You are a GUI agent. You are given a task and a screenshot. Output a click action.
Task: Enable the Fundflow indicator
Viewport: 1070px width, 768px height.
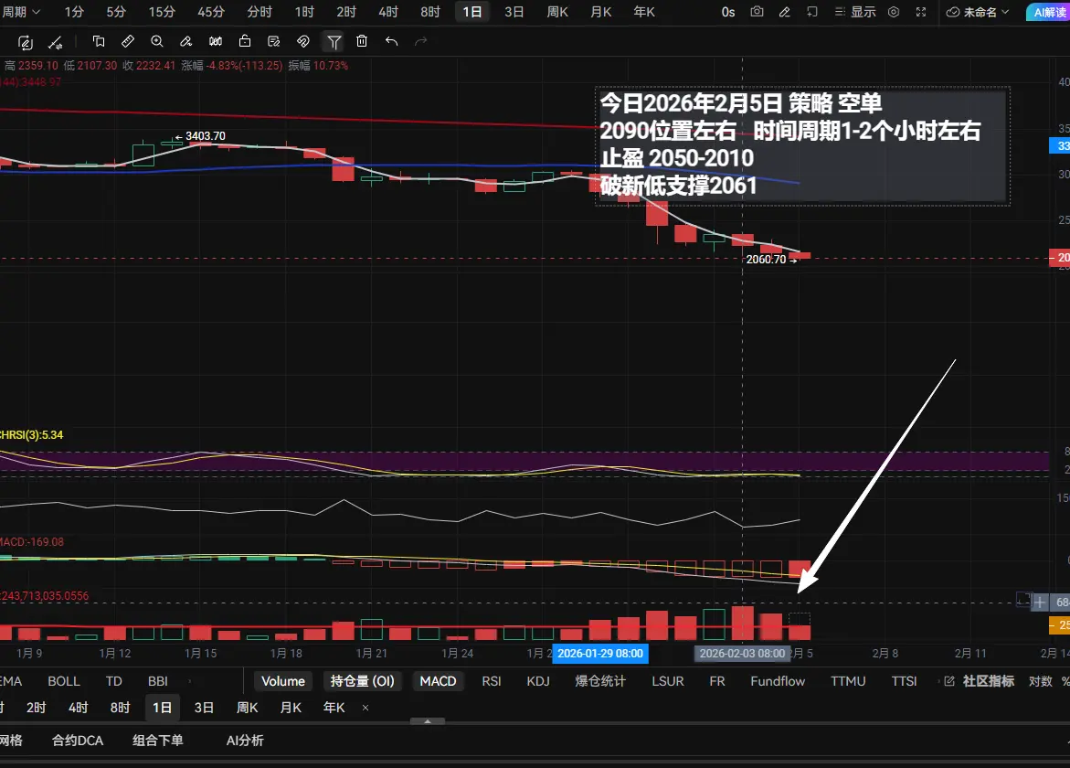click(x=778, y=681)
